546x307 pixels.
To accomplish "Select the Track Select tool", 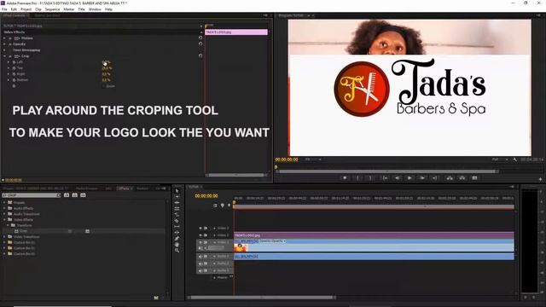I will tap(177, 197).
